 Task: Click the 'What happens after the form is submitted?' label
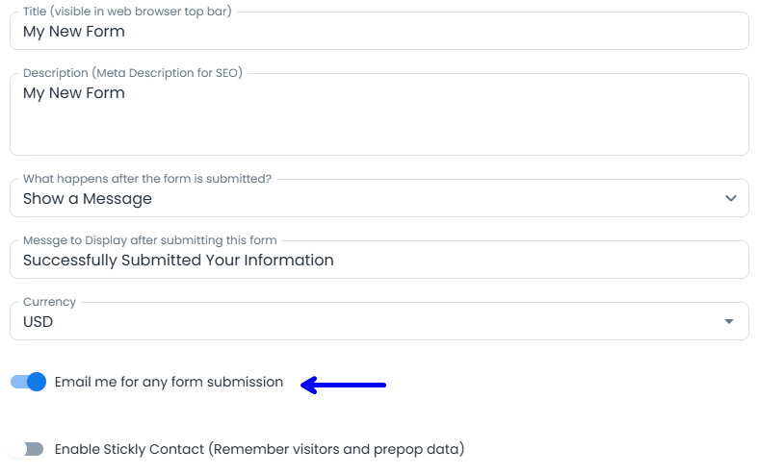(x=147, y=179)
